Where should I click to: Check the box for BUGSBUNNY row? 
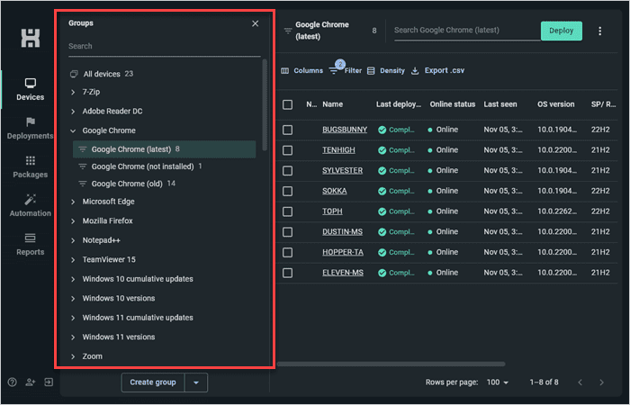coord(287,130)
